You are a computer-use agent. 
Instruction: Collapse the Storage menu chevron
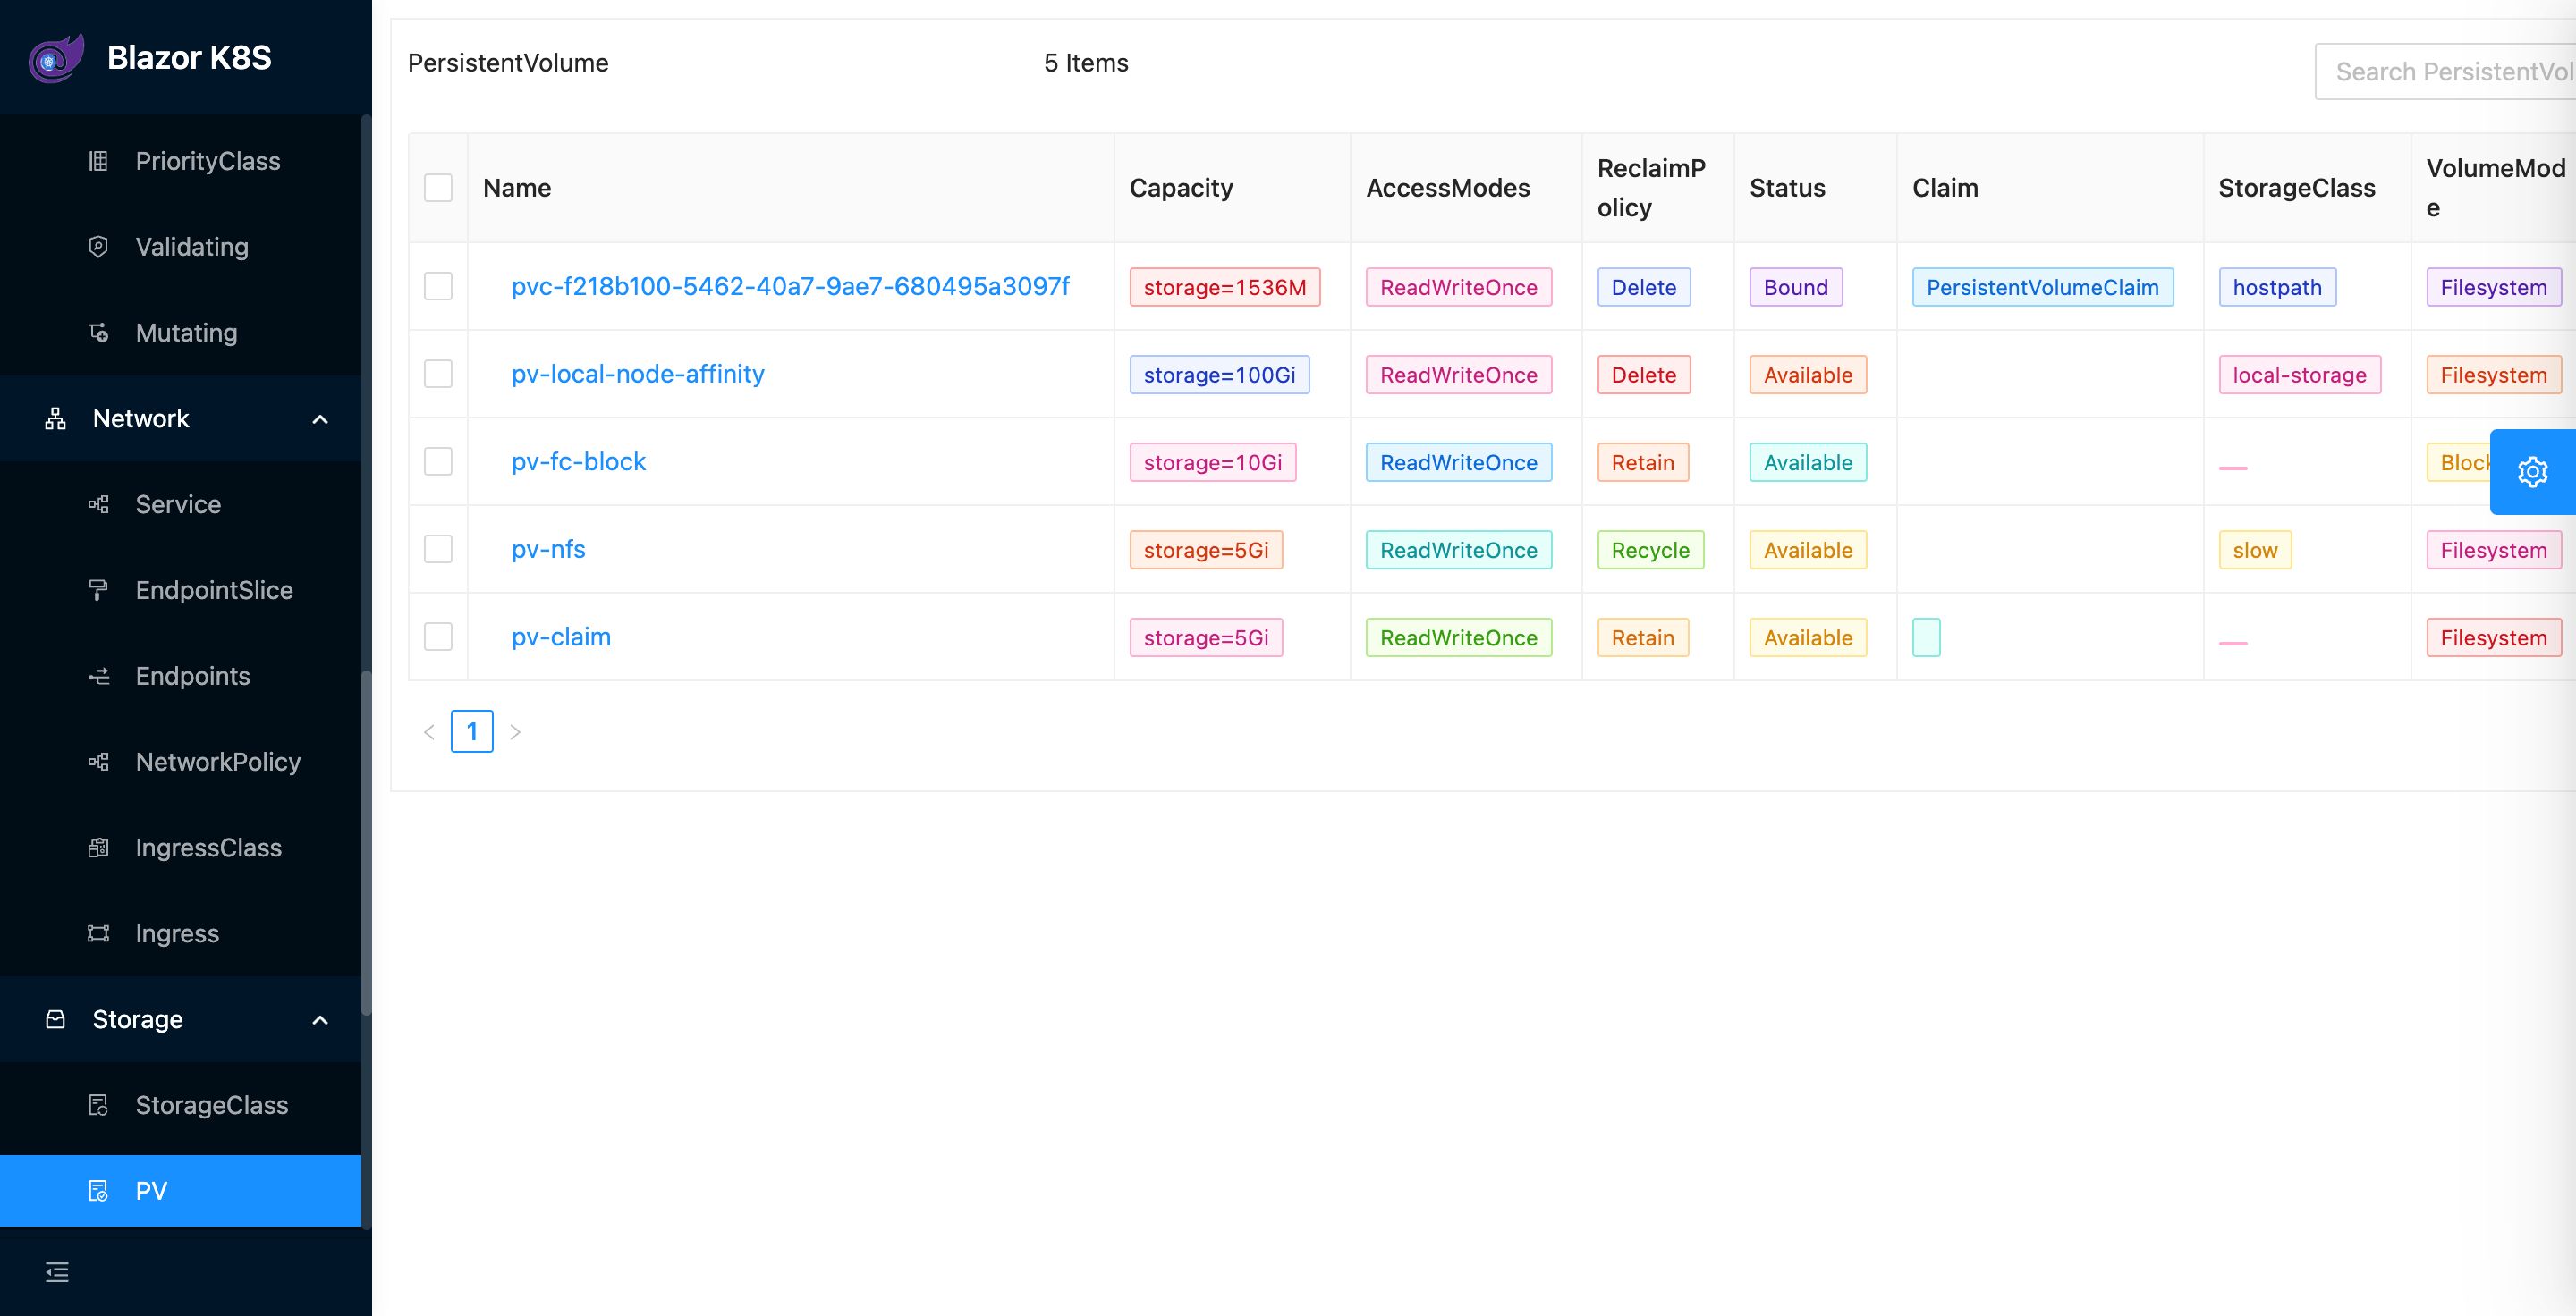(320, 1019)
